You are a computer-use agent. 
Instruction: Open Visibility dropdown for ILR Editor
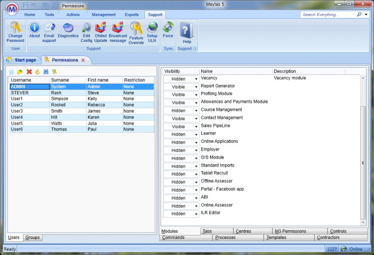click(196, 213)
